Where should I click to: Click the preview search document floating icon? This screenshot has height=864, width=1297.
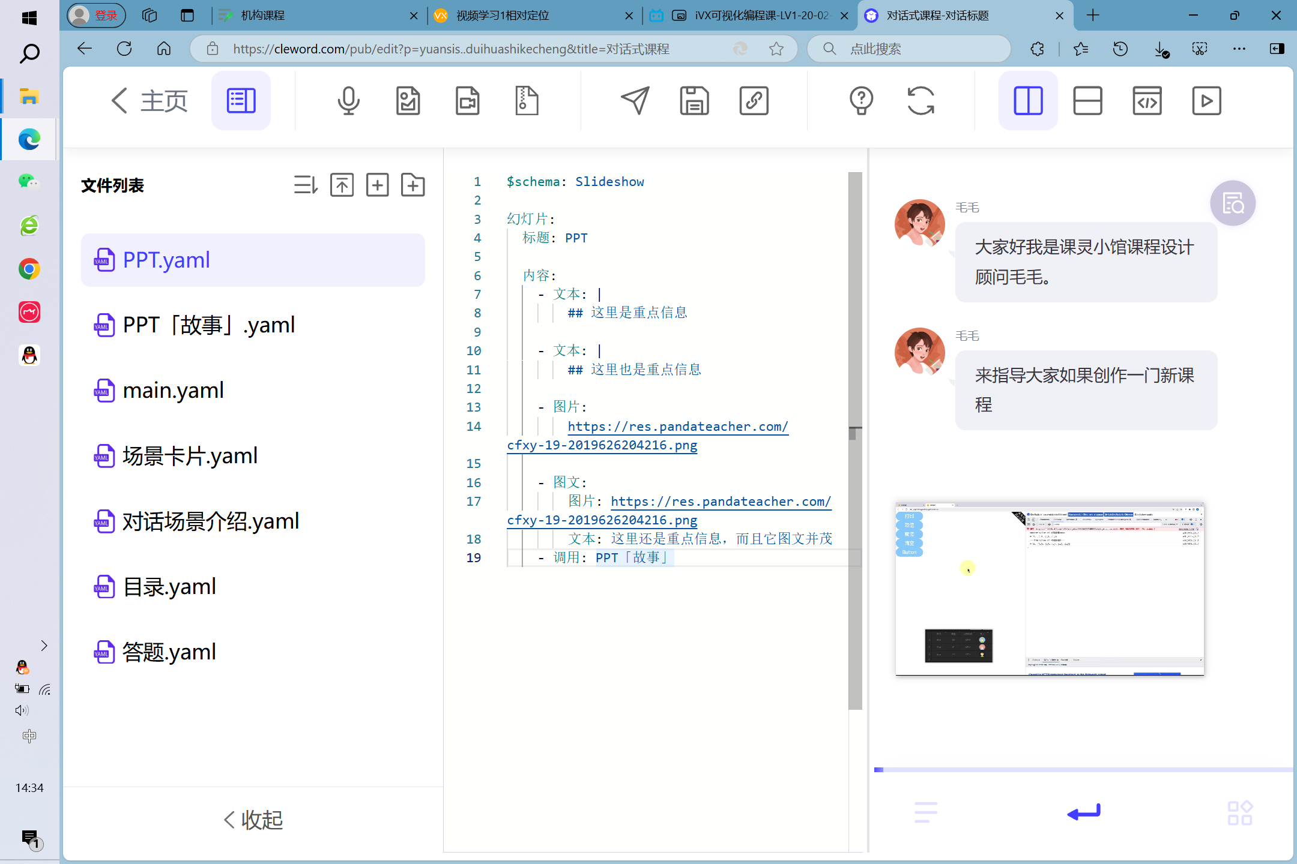click(x=1233, y=203)
